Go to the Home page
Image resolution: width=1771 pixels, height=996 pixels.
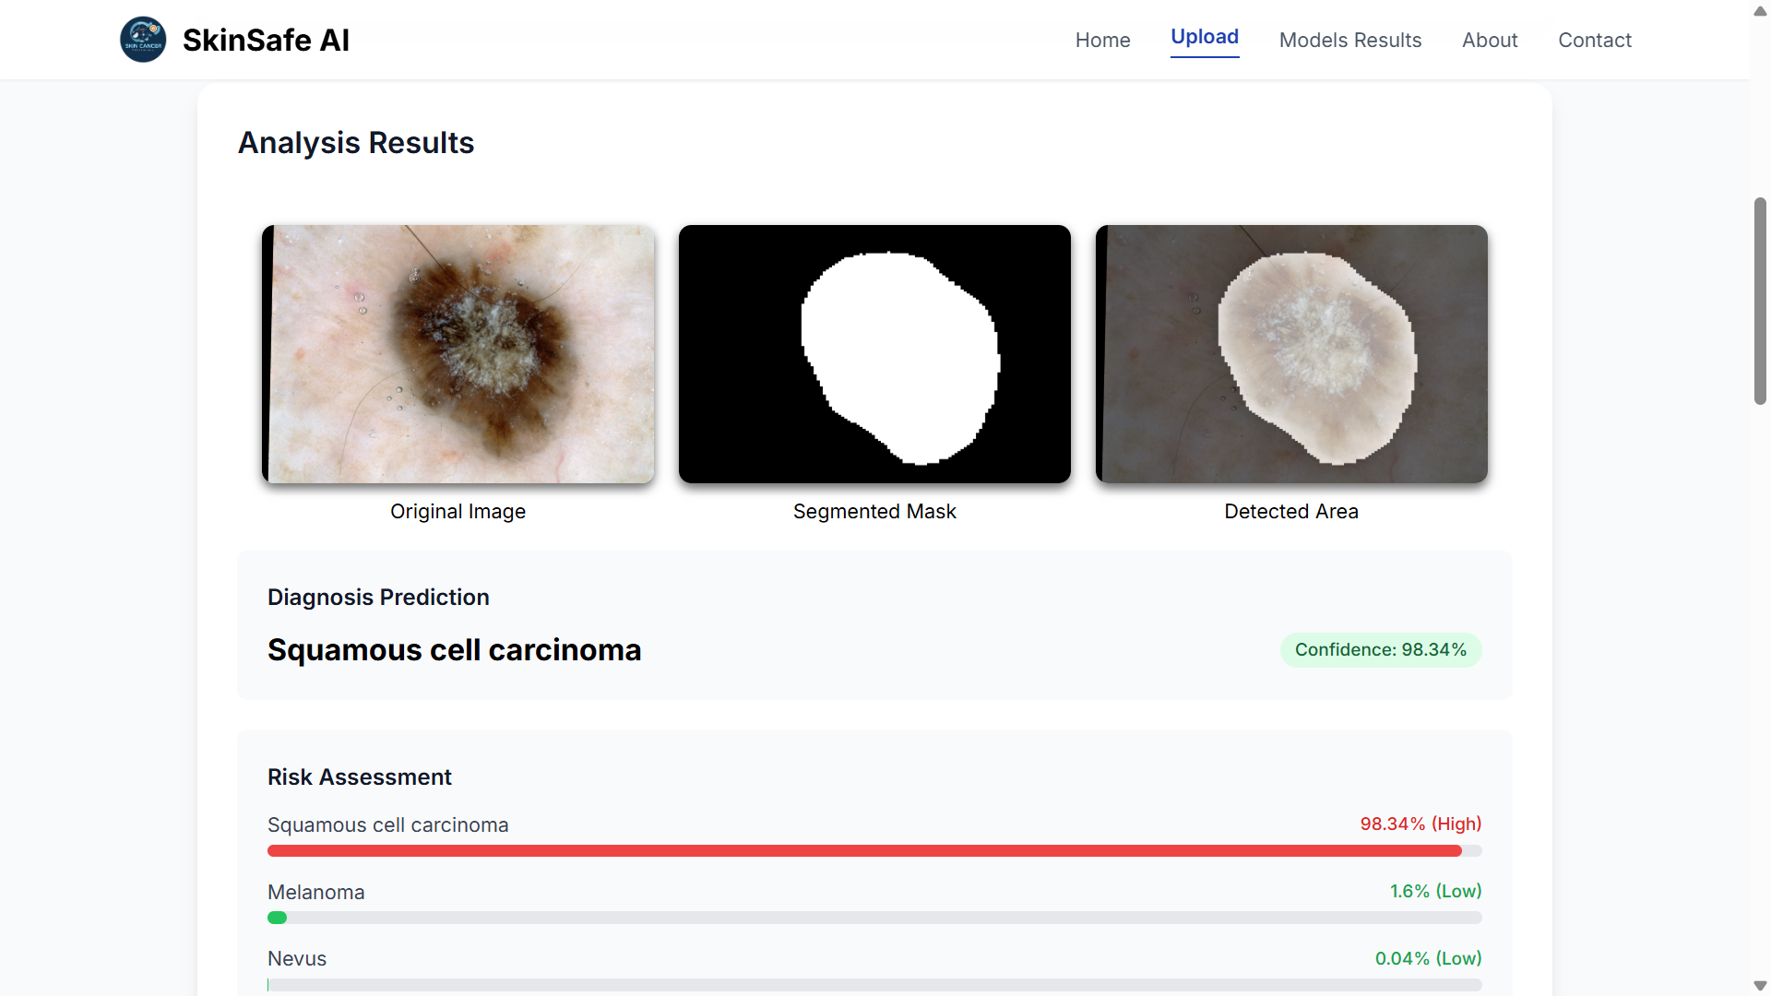1102,40
